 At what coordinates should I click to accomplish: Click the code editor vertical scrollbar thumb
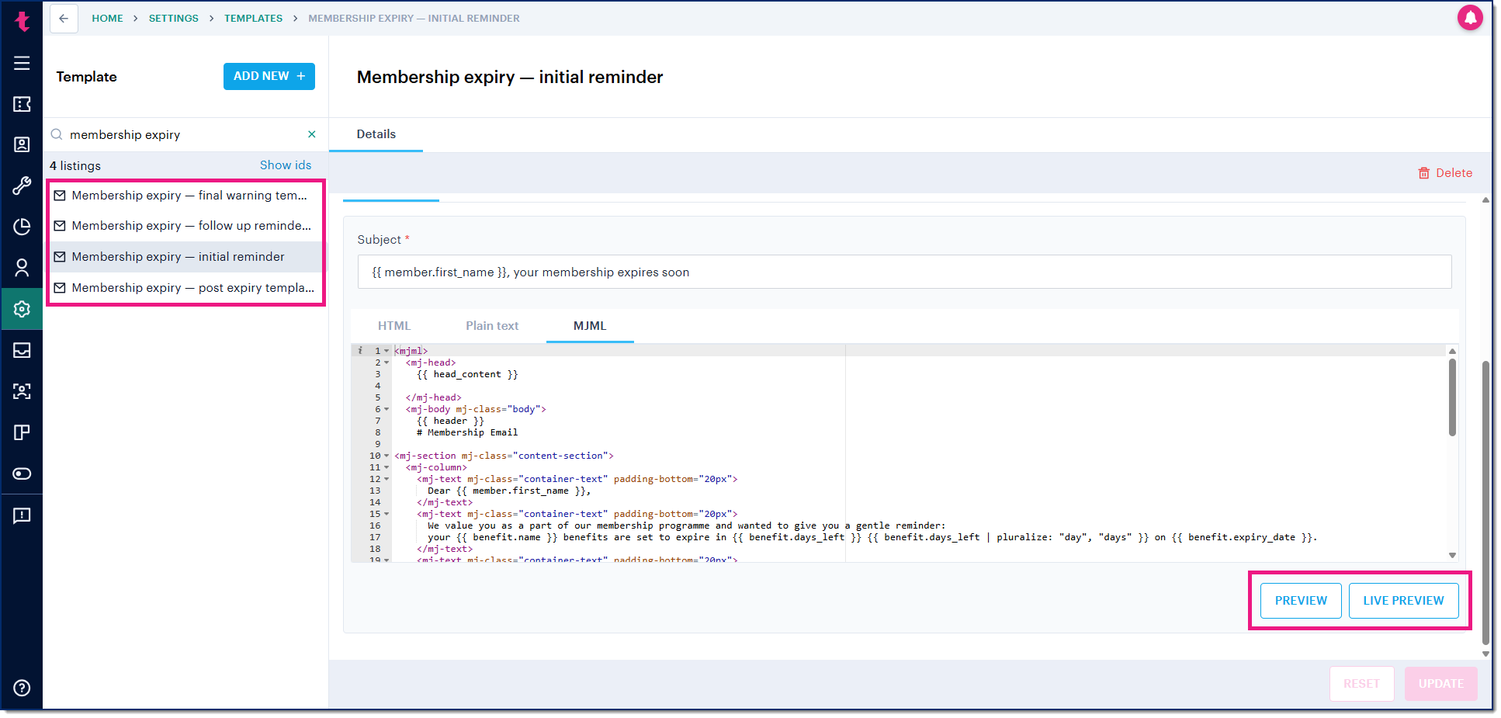click(1452, 397)
